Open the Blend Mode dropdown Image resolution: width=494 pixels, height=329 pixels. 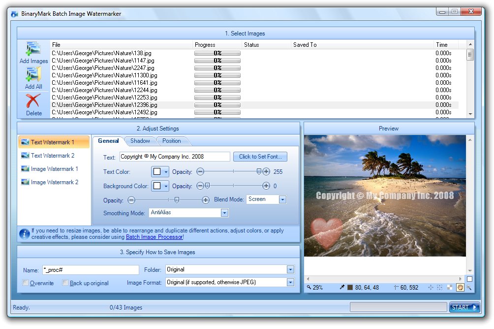pos(282,199)
